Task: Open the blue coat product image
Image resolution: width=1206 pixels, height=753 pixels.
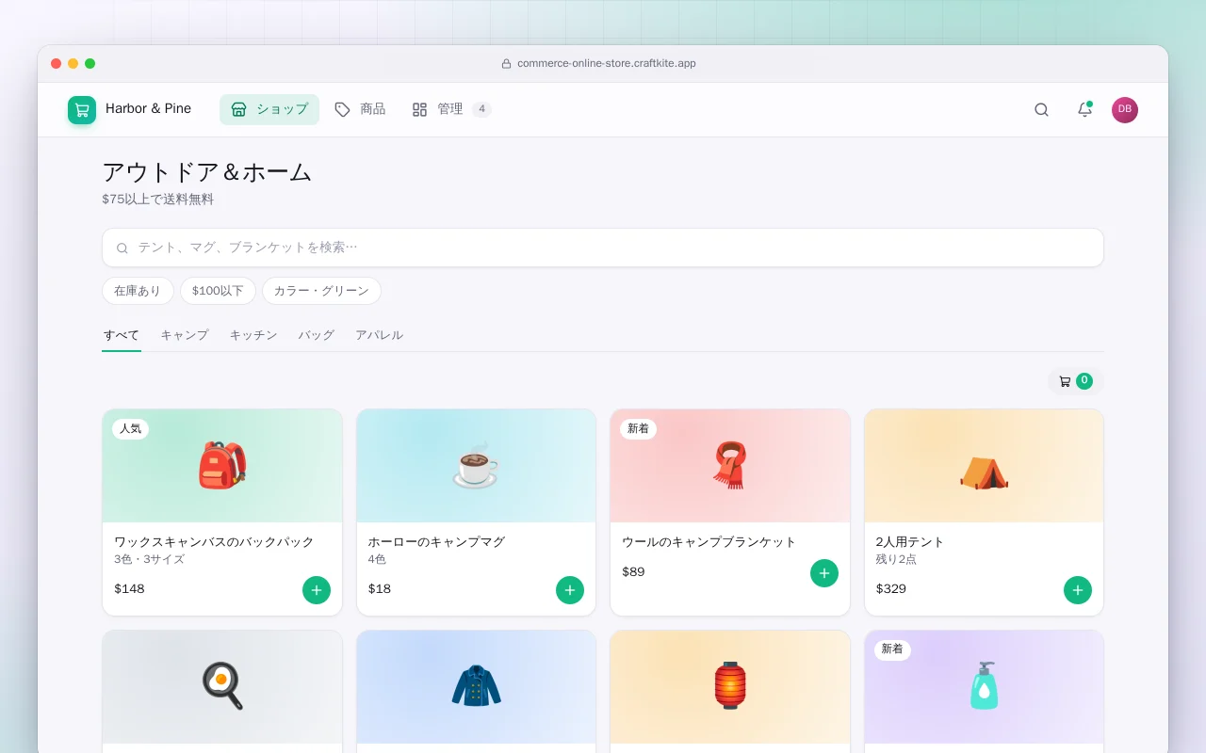Action: tap(476, 687)
